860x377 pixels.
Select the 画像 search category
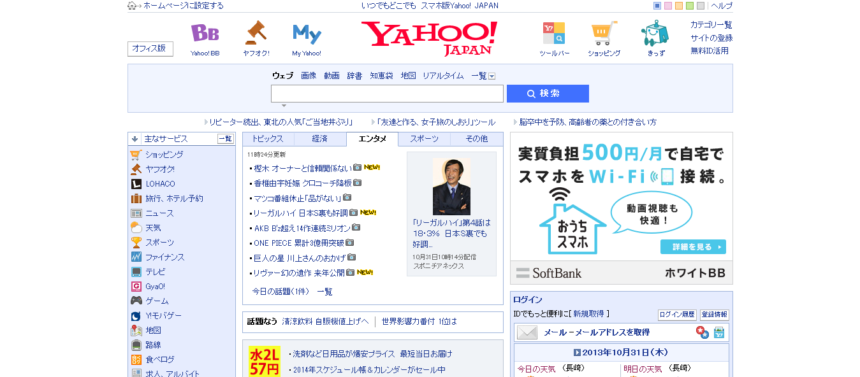tap(309, 76)
